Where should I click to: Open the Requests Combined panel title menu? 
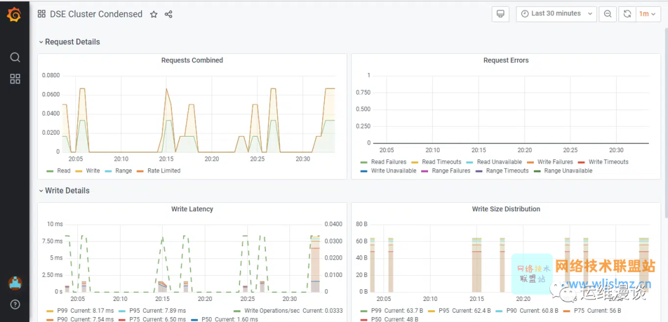point(192,61)
